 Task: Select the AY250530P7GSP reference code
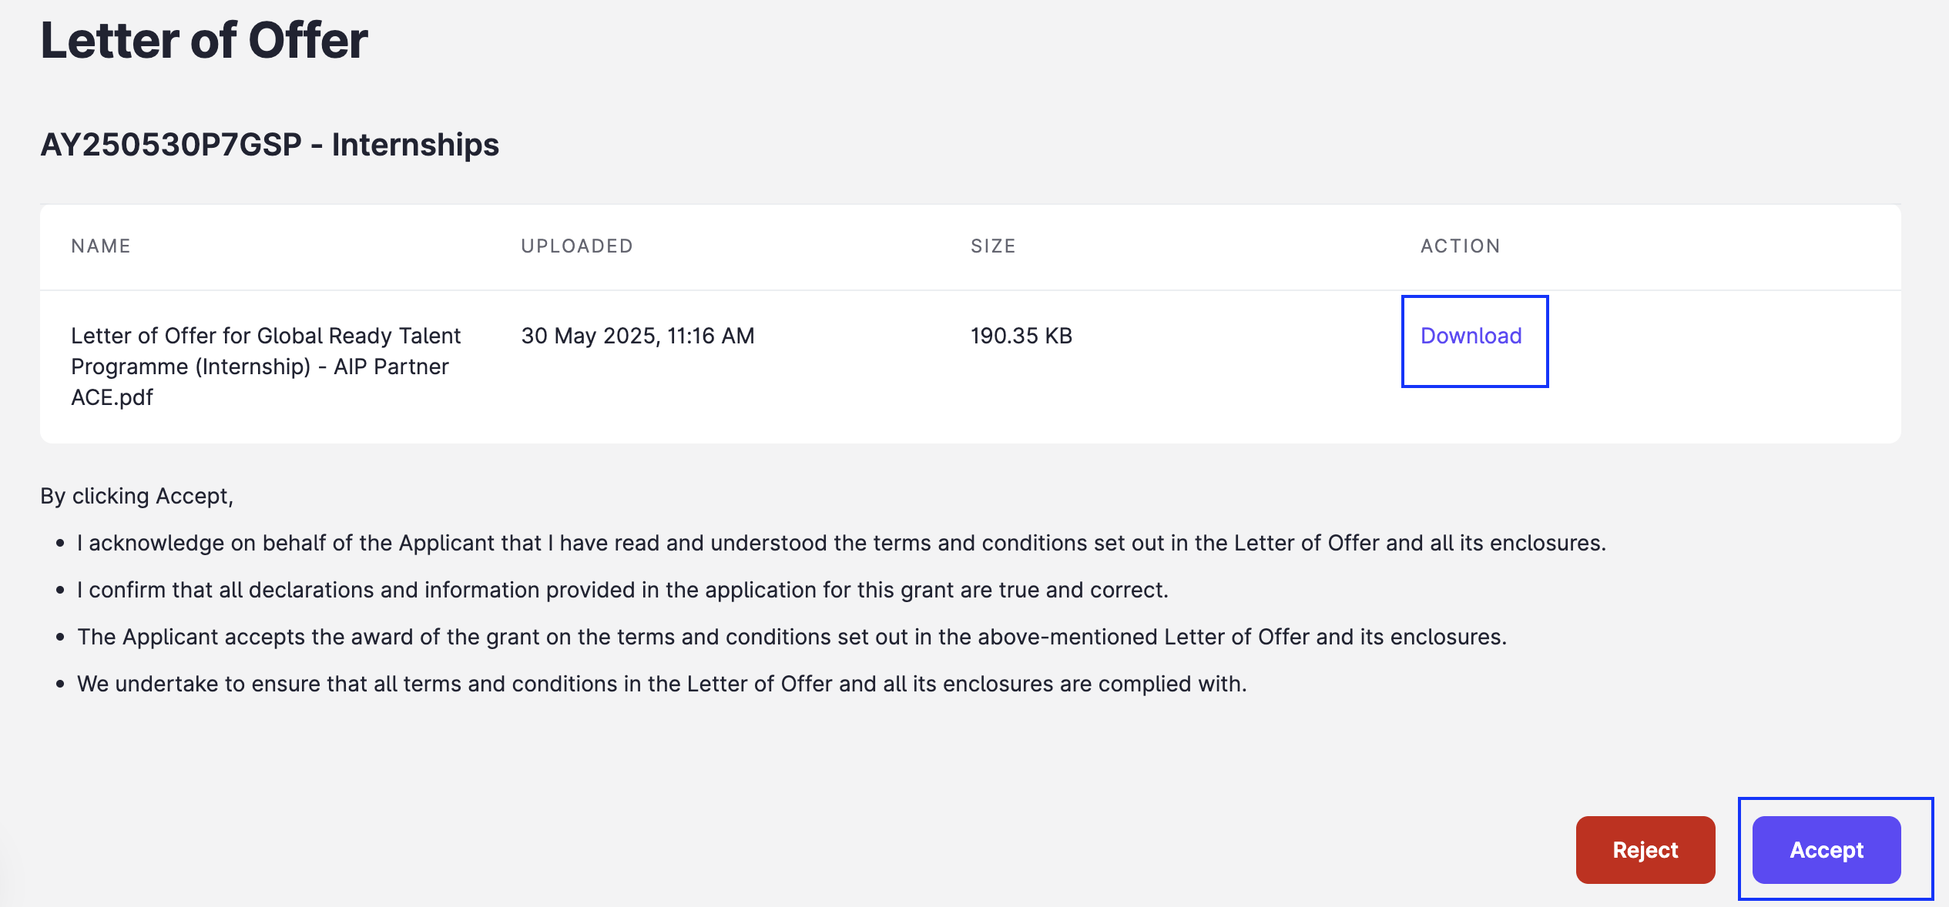click(x=171, y=145)
